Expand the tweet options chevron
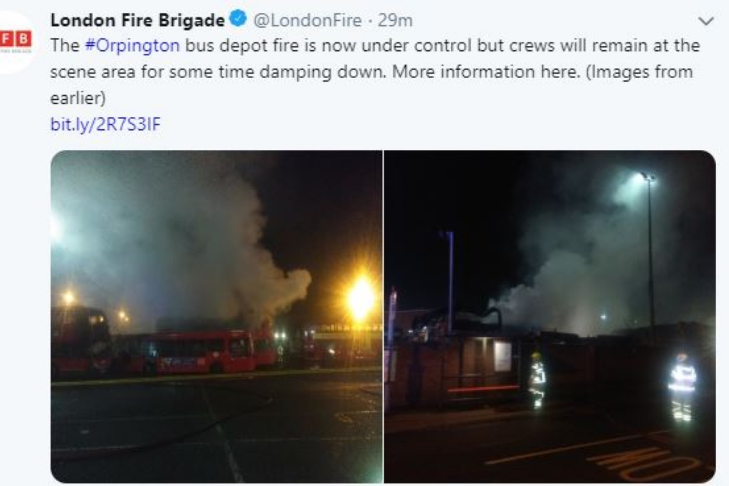This screenshot has width=729, height=486. point(706,21)
